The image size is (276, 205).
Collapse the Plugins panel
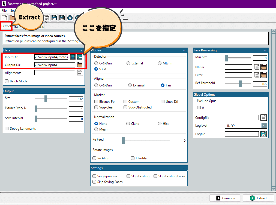184,50
